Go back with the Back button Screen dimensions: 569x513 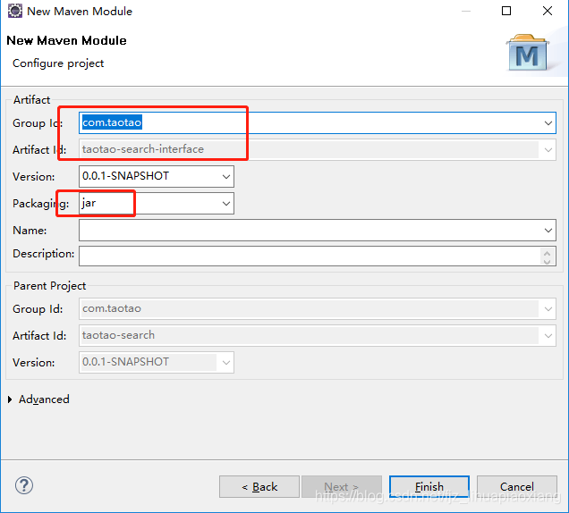tap(259, 486)
